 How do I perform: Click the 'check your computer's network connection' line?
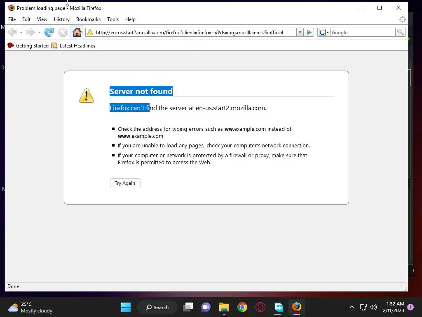click(214, 146)
